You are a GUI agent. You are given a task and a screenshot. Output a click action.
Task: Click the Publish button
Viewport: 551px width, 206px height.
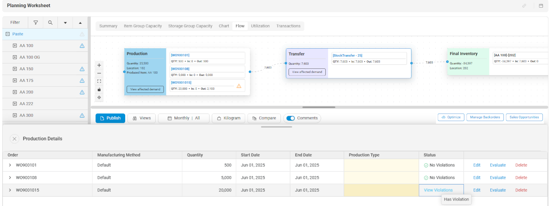coord(110,118)
